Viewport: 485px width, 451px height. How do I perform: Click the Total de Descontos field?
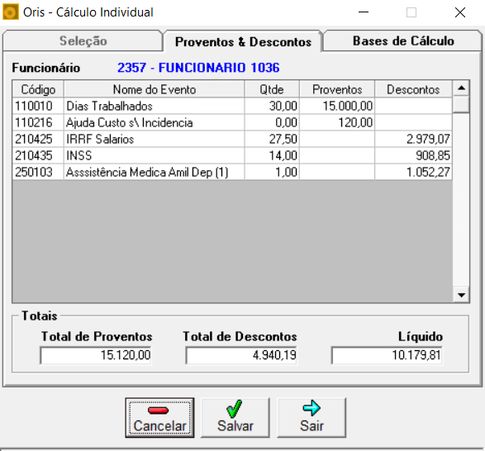(241, 355)
